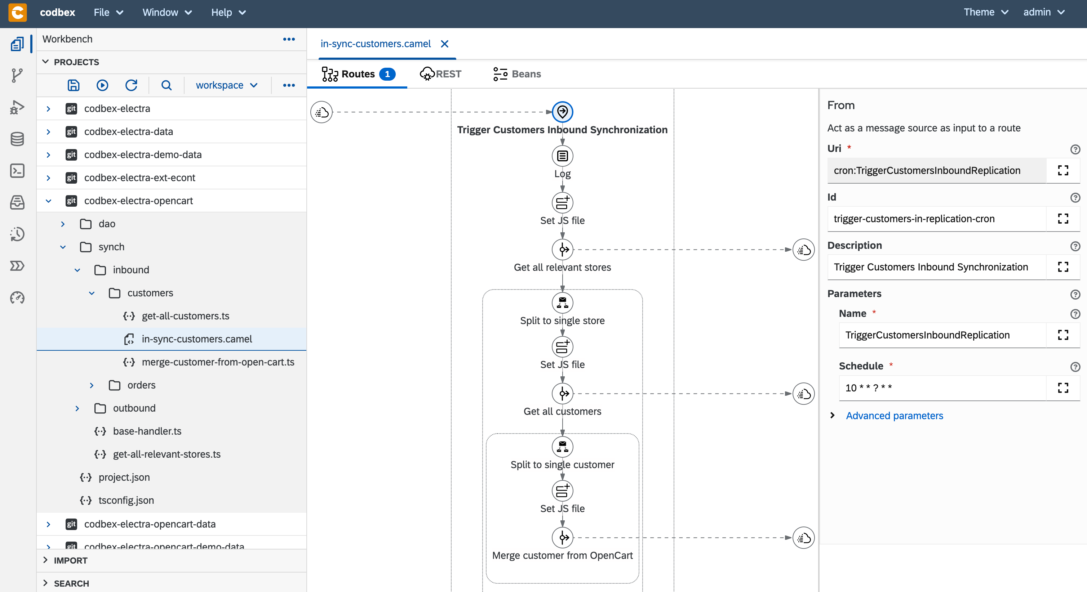The image size is (1087, 592).
Task: Show help for the Uri field
Action: tap(1075, 149)
